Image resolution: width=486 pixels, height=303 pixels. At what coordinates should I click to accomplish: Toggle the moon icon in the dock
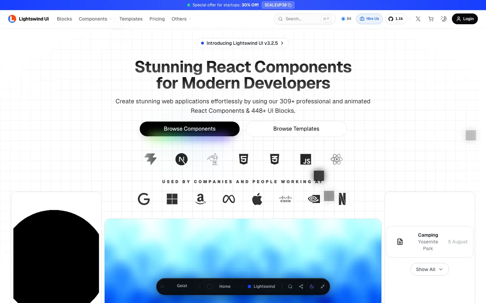pyautogui.click(x=312, y=287)
